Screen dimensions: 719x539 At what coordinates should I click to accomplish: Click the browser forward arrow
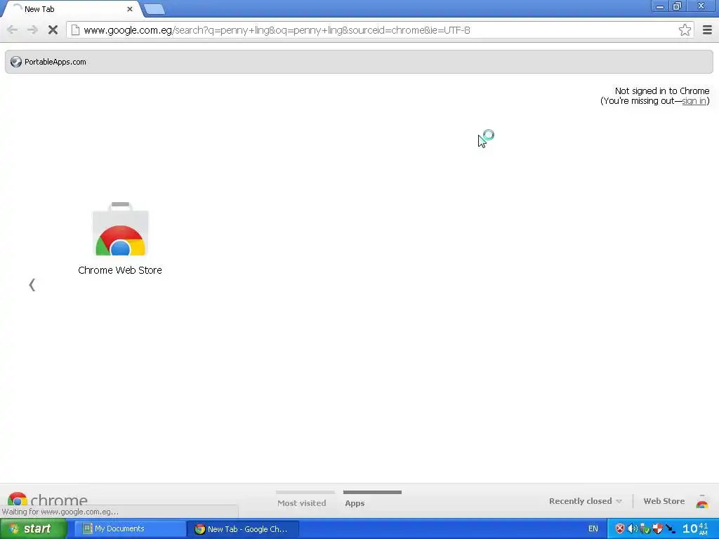tap(32, 30)
